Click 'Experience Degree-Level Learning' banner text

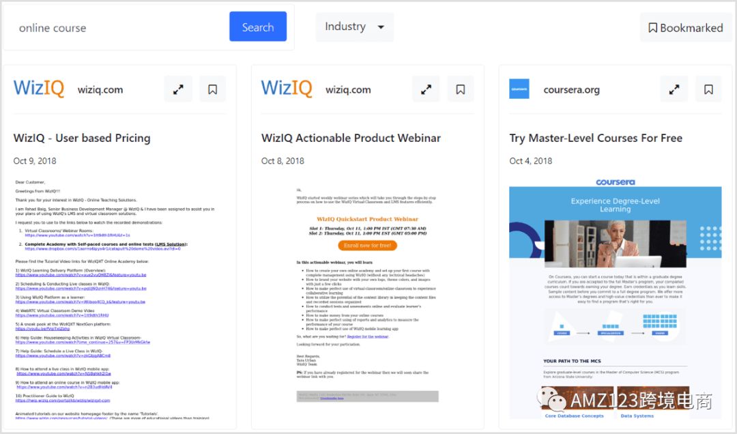616,205
